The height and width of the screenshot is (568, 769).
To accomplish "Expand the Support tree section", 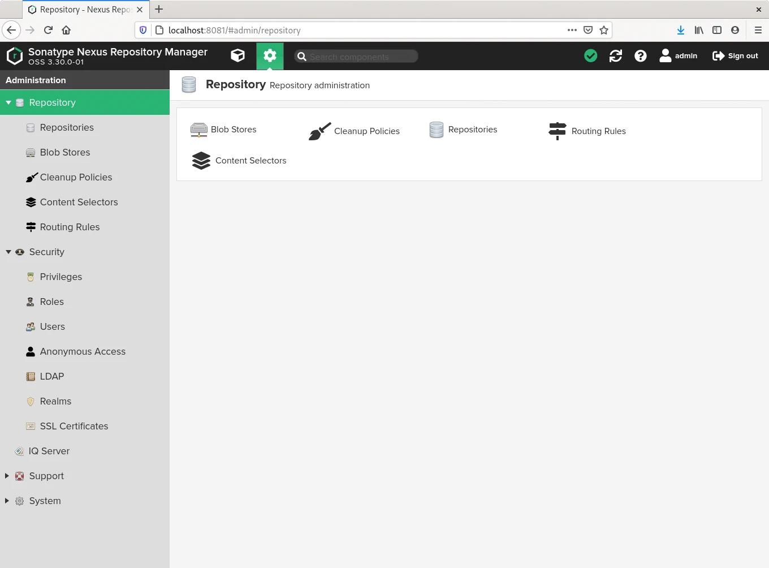I will coord(7,476).
